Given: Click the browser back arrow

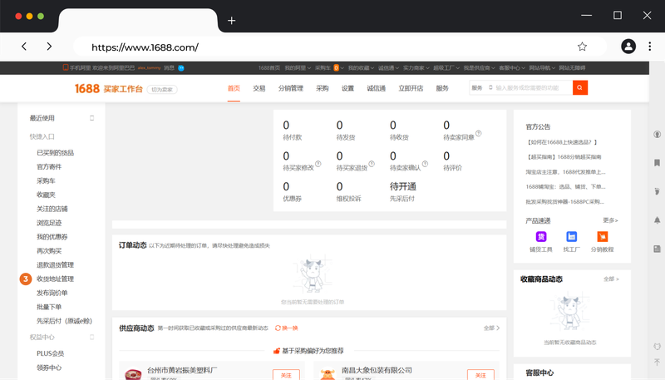Looking at the screenshot, I should pos(24,47).
